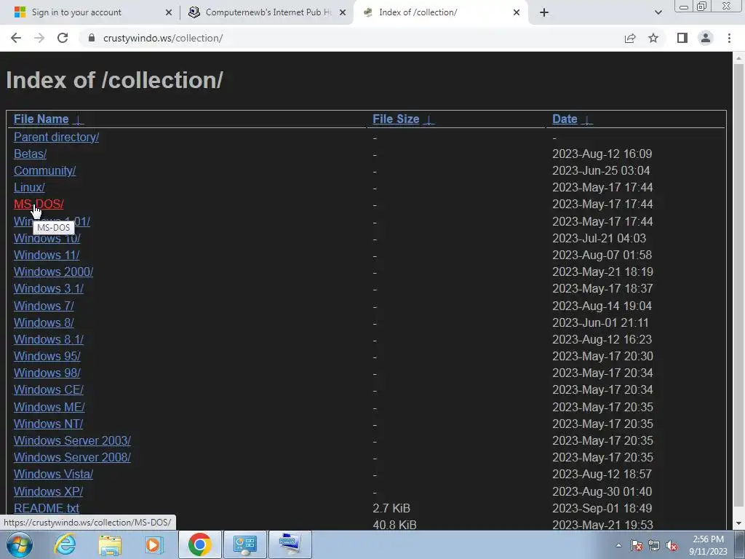Open the MS-DOS folder

coord(39,204)
